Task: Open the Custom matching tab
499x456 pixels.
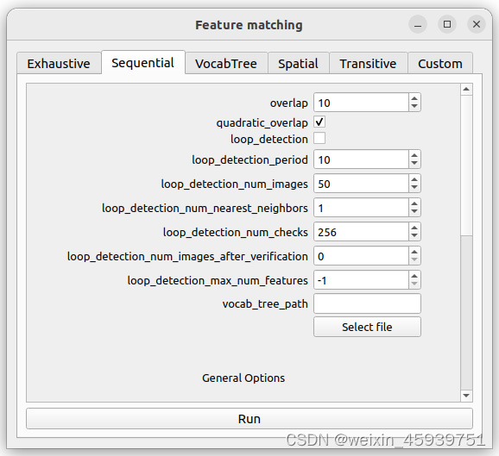Action: [440, 64]
